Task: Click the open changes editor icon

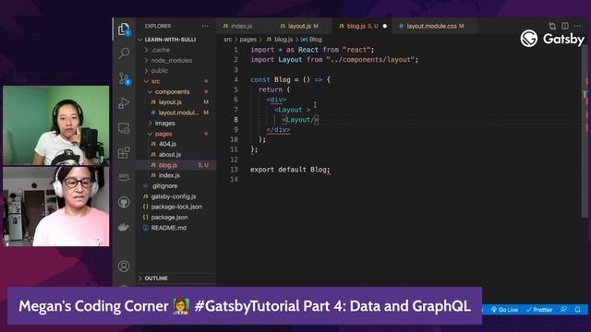Action: (552, 26)
